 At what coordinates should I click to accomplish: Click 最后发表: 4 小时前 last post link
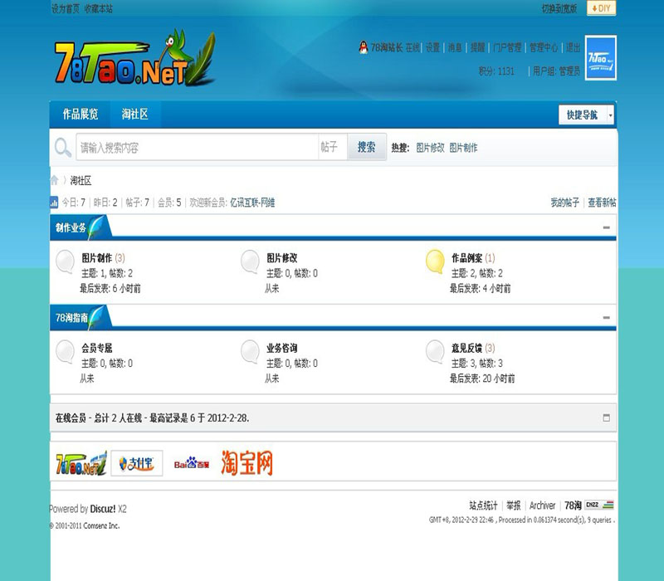(481, 288)
